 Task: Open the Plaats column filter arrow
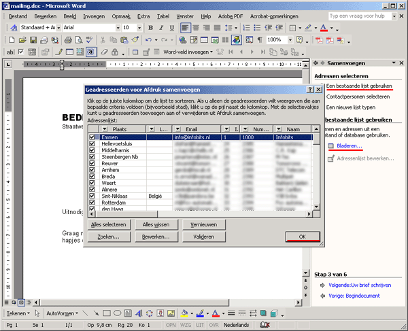pyautogui.click(x=105, y=128)
